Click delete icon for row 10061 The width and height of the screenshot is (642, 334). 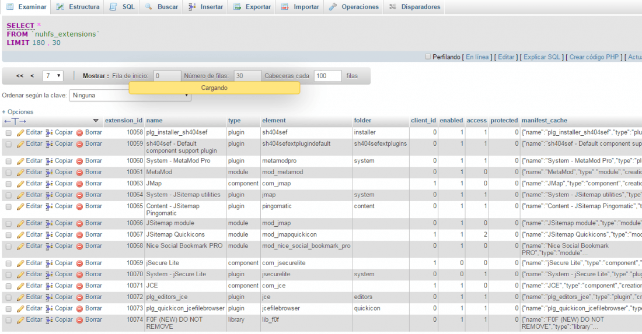pos(80,173)
